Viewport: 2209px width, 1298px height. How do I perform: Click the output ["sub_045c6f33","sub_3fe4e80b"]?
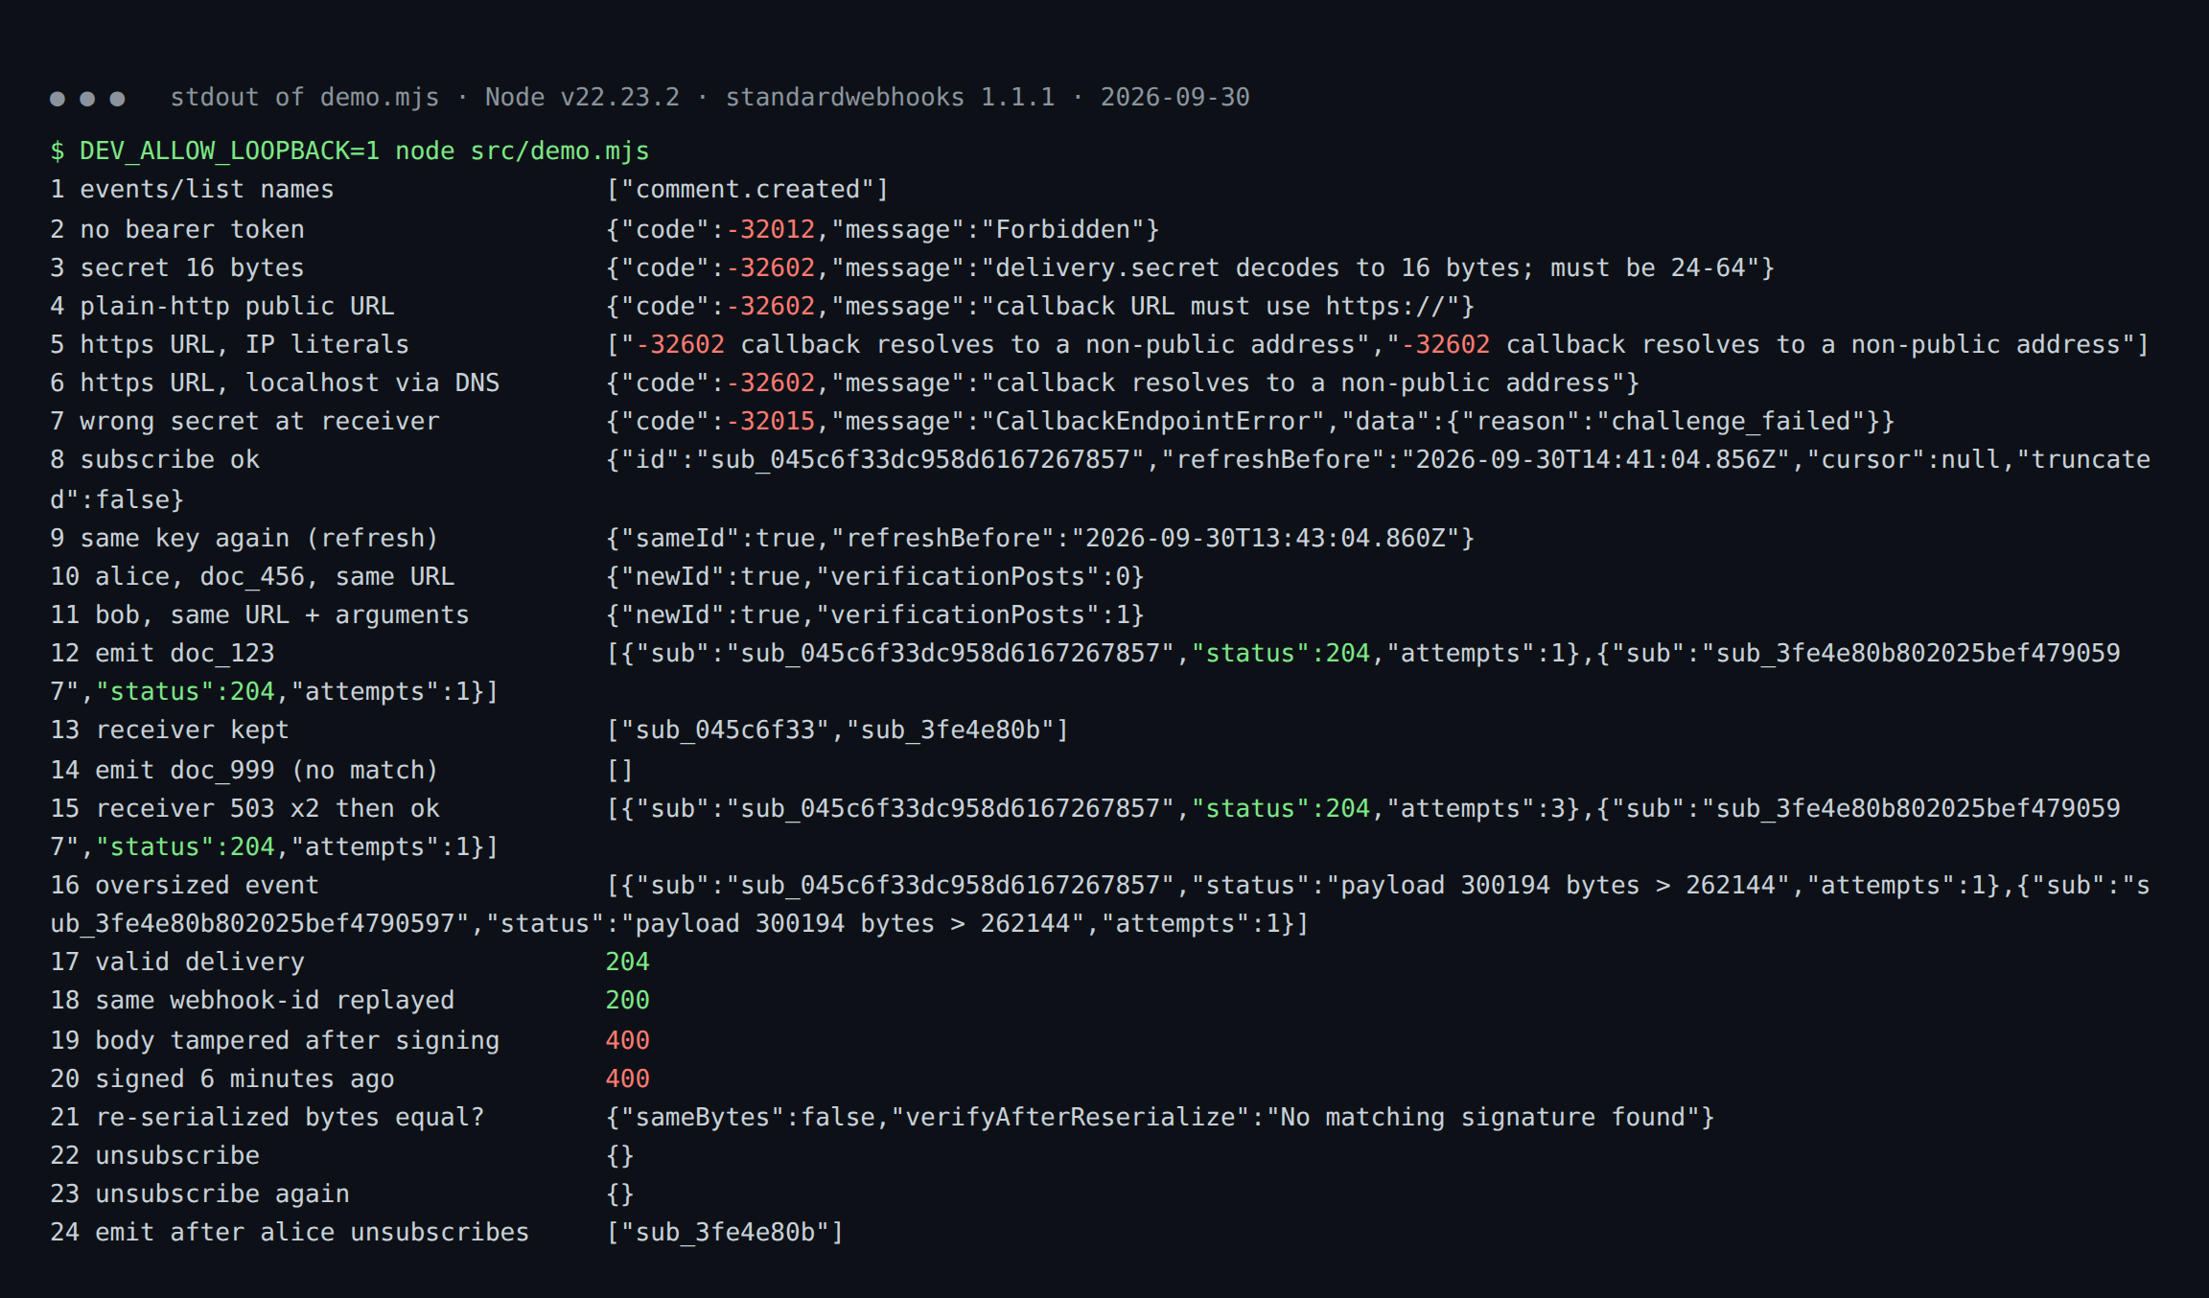tap(838, 730)
